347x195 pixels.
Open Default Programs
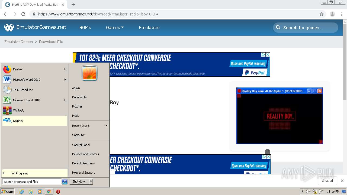(89, 163)
